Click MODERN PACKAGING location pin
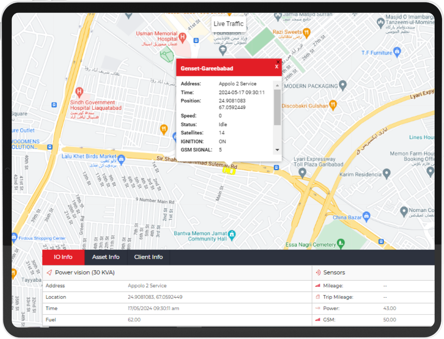 [343, 85]
